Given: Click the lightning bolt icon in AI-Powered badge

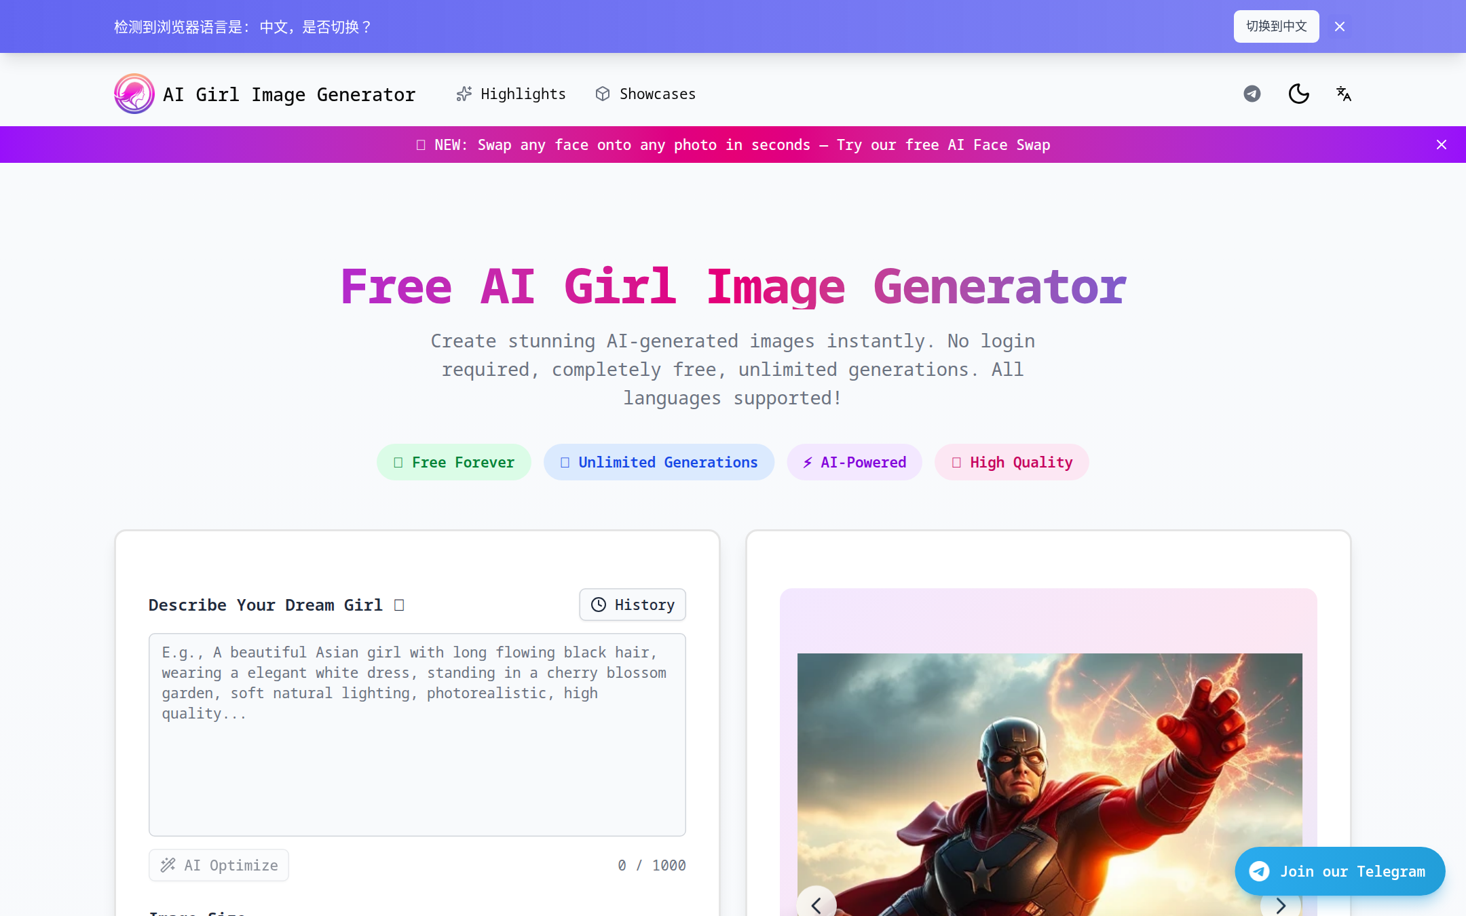Looking at the screenshot, I should pos(808,463).
